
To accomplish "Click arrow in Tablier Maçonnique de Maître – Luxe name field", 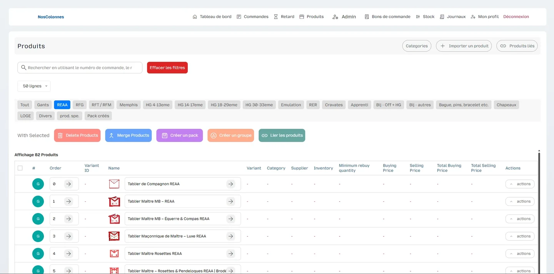I will point(231,236).
